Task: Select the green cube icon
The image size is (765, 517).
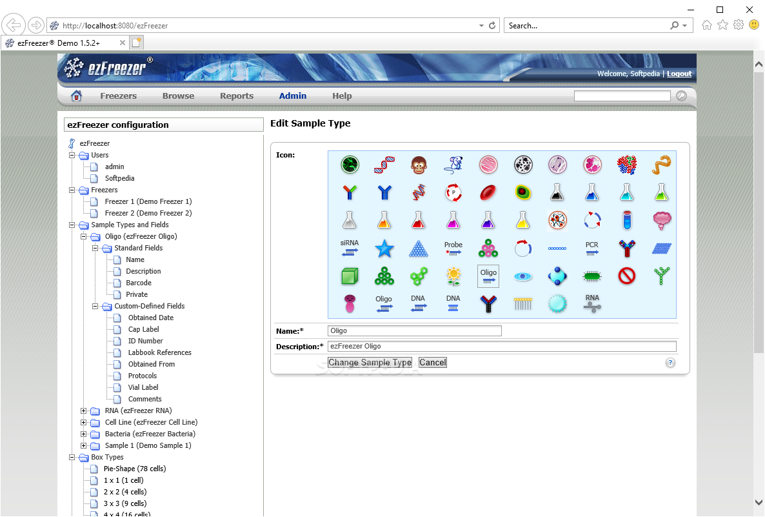Action: pos(350,276)
